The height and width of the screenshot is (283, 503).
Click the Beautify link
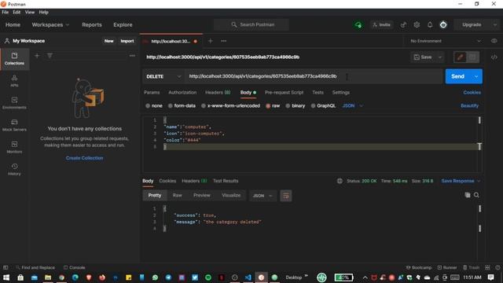(470, 106)
